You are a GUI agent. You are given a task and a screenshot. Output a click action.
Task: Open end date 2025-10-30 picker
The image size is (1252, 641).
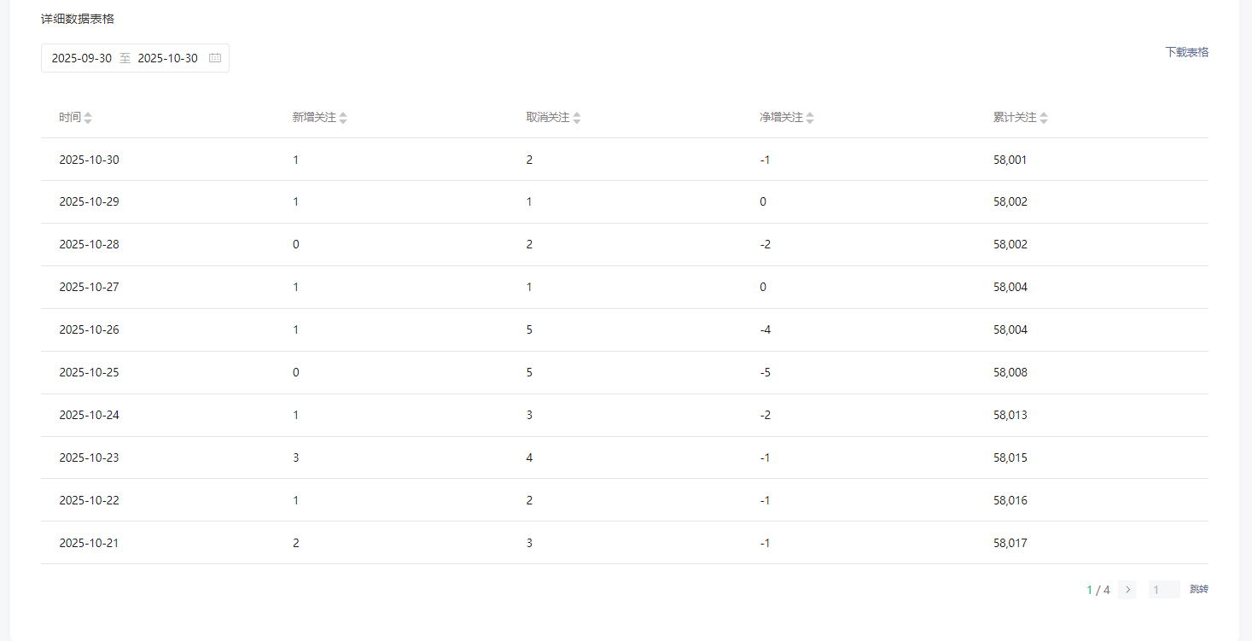tap(167, 58)
